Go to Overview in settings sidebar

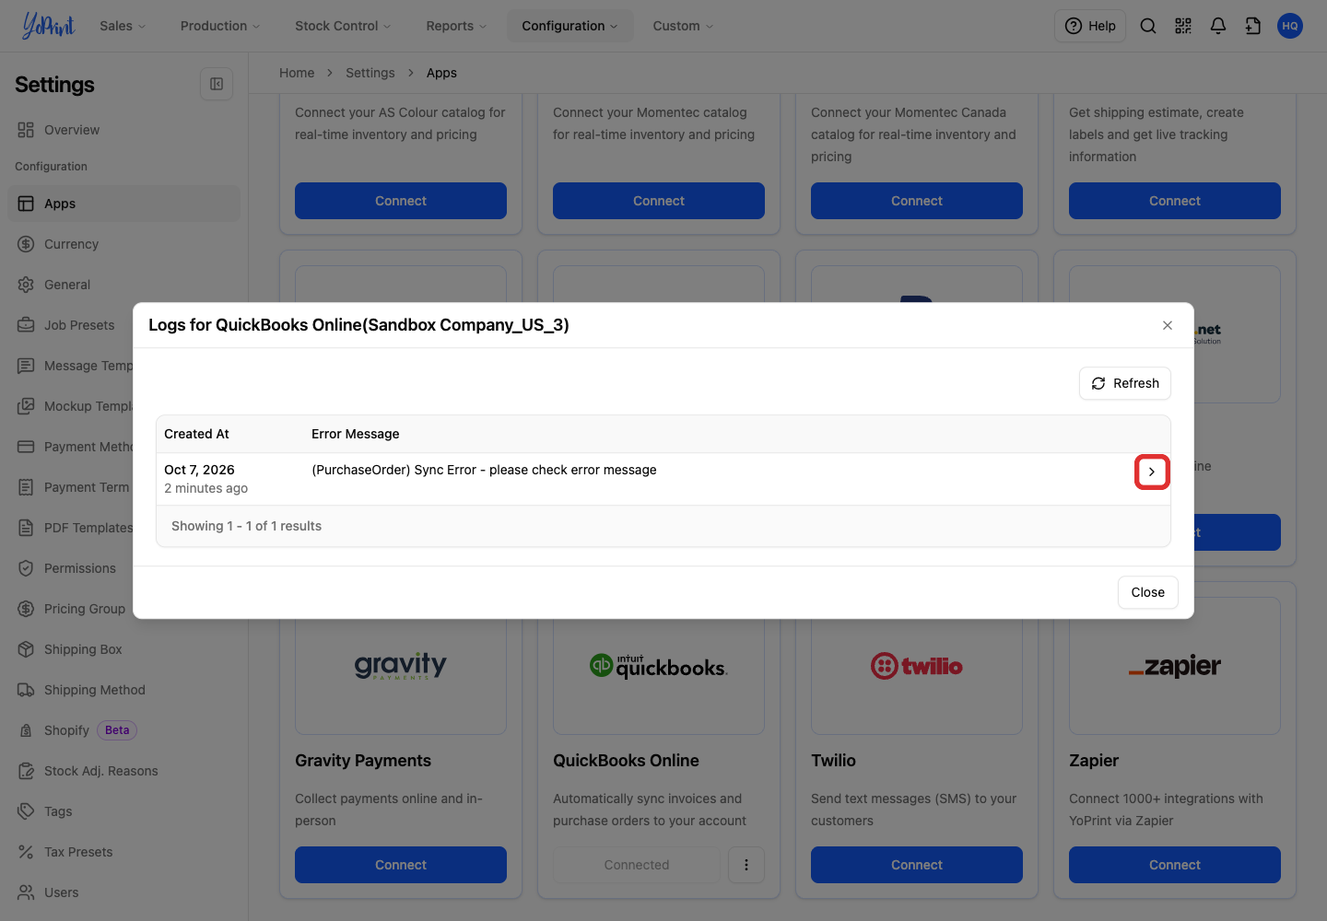coord(123,130)
